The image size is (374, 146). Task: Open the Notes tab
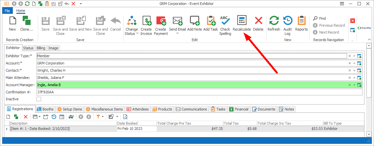(287, 109)
